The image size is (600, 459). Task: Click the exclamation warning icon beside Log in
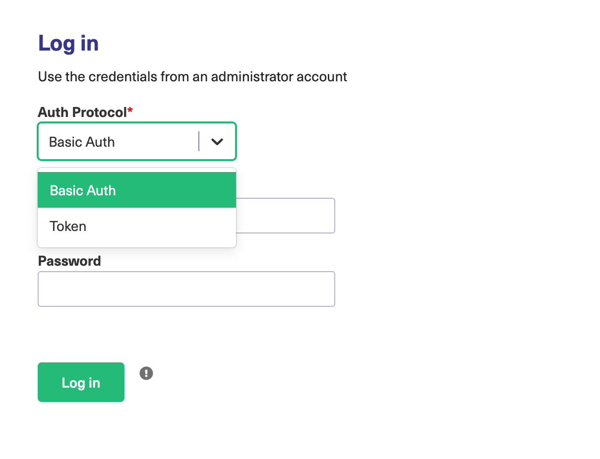(146, 373)
